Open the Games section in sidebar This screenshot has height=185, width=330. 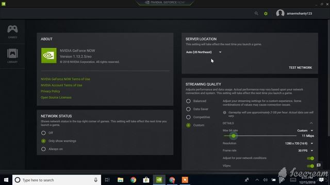click(x=12, y=31)
